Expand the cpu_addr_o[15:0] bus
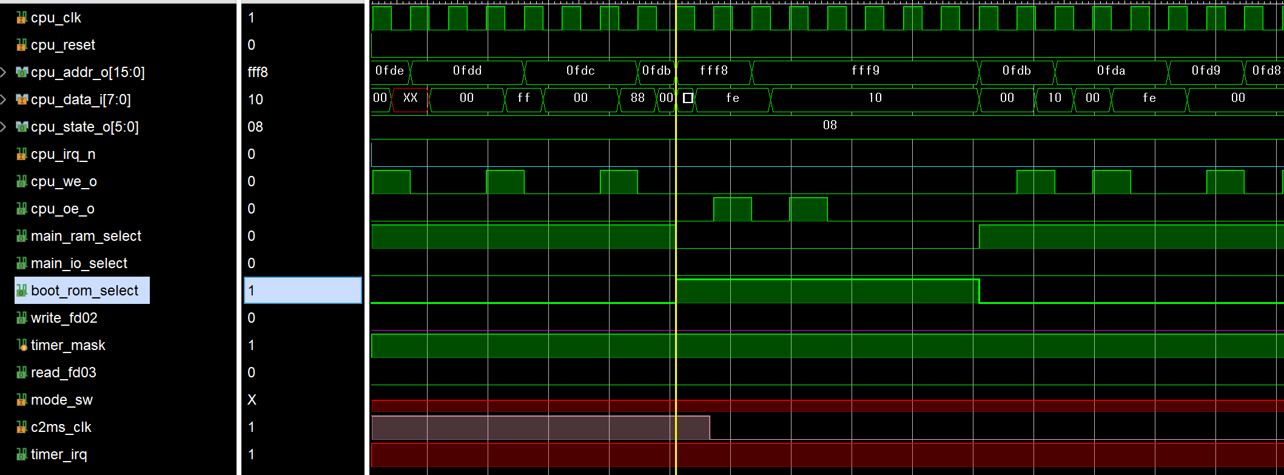1284x475 pixels. pyautogui.click(x=4, y=73)
